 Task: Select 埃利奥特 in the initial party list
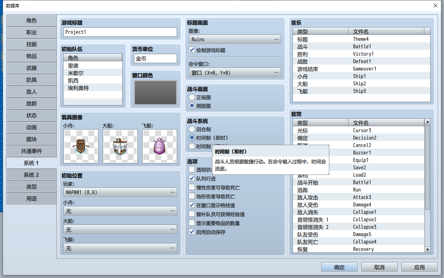click(93, 88)
